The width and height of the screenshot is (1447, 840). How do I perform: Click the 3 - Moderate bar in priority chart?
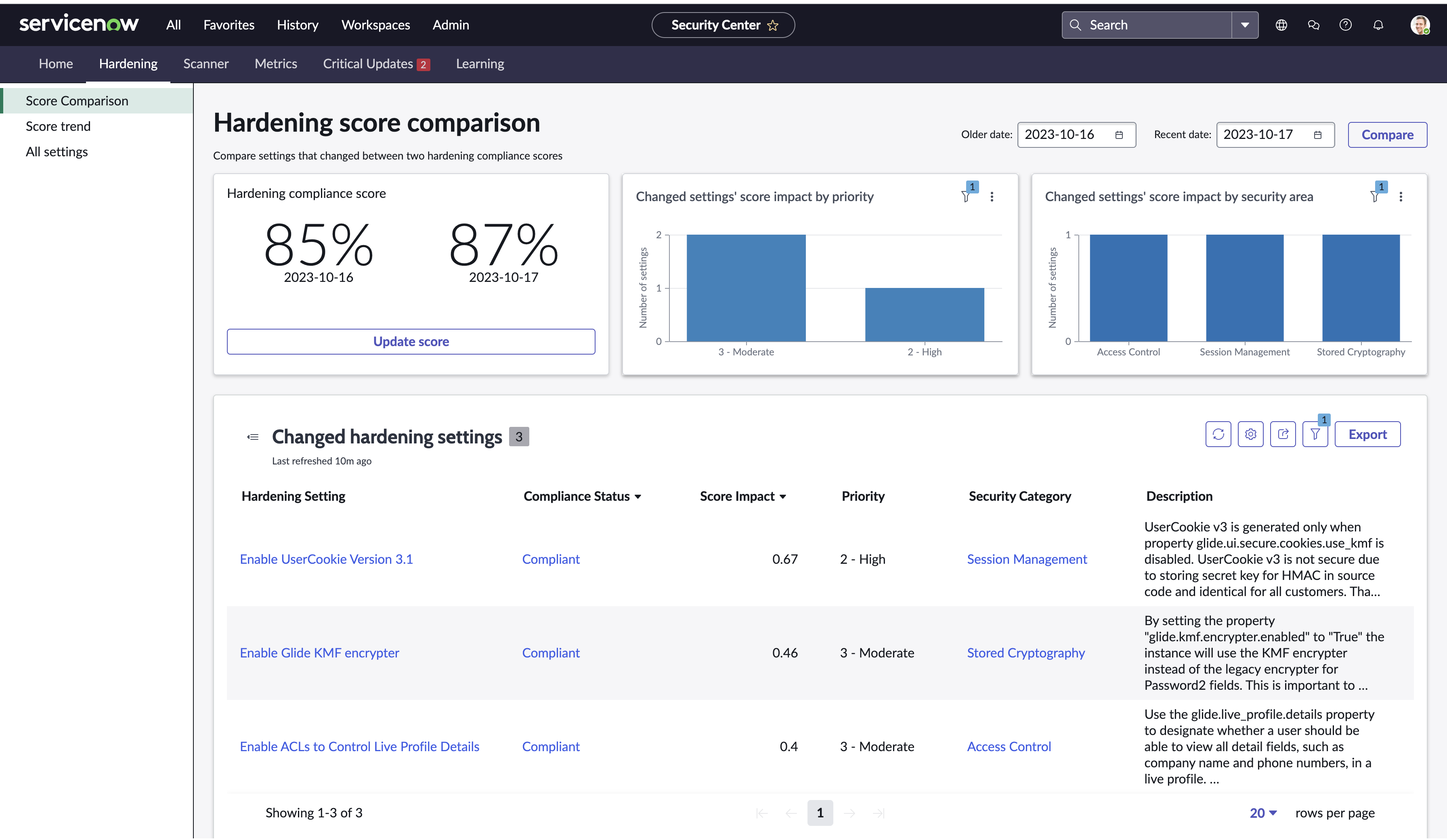pos(746,288)
